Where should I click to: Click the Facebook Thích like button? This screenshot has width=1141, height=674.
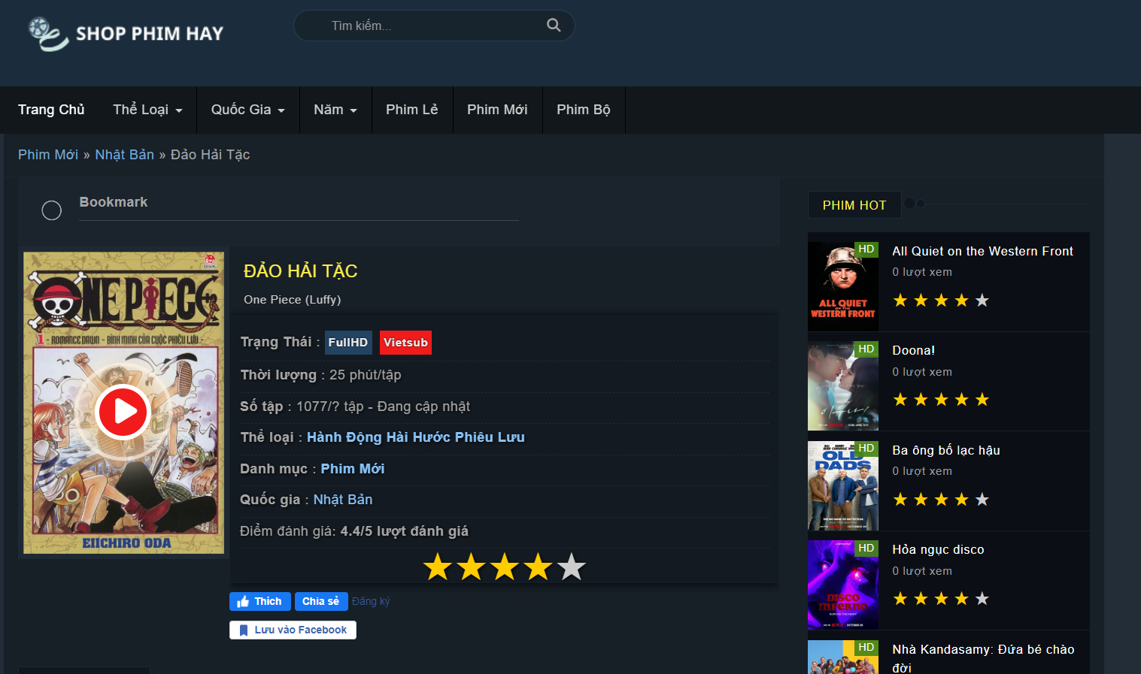[260, 601]
